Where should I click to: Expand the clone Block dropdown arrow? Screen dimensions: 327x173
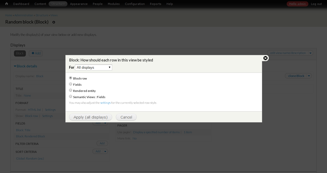click(x=309, y=76)
